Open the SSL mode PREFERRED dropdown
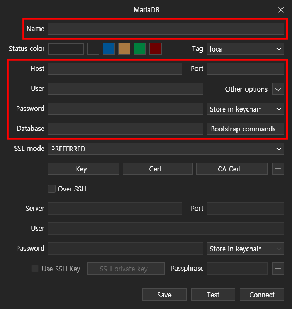The image size is (292, 309). [166, 149]
